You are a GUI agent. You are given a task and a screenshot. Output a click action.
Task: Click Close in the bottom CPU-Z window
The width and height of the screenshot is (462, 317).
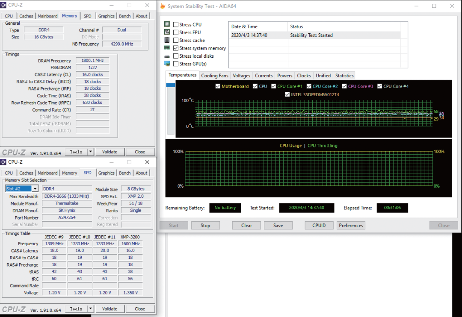pos(140,309)
